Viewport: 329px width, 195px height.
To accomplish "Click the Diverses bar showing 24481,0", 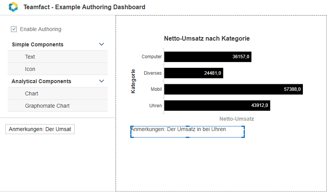I will 194,73.
